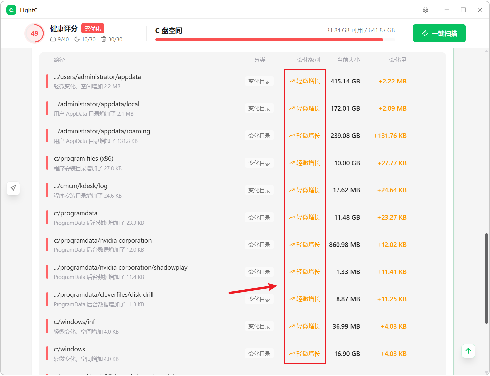
Task: Click 轻微增长 label in program files (x86) row
Action: pyautogui.click(x=308, y=163)
